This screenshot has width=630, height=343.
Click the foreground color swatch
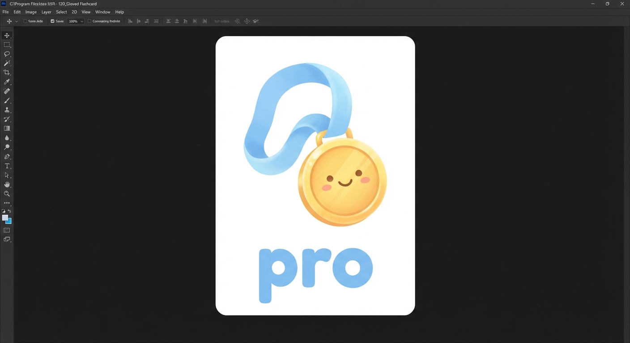5,218
